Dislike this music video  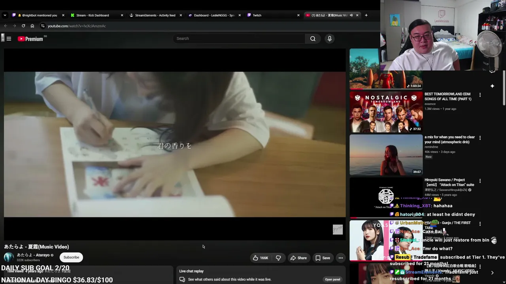[278, 258]
